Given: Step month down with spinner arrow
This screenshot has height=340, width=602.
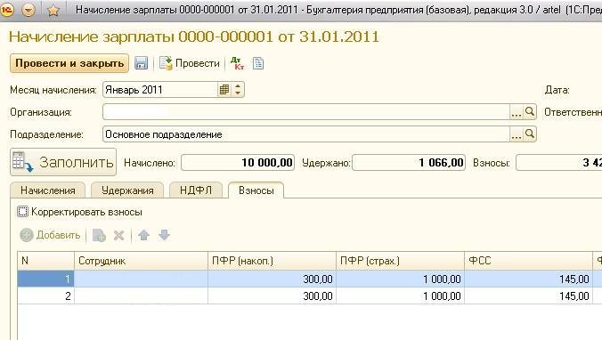Looking at the screenshot, I should point(238,93).
